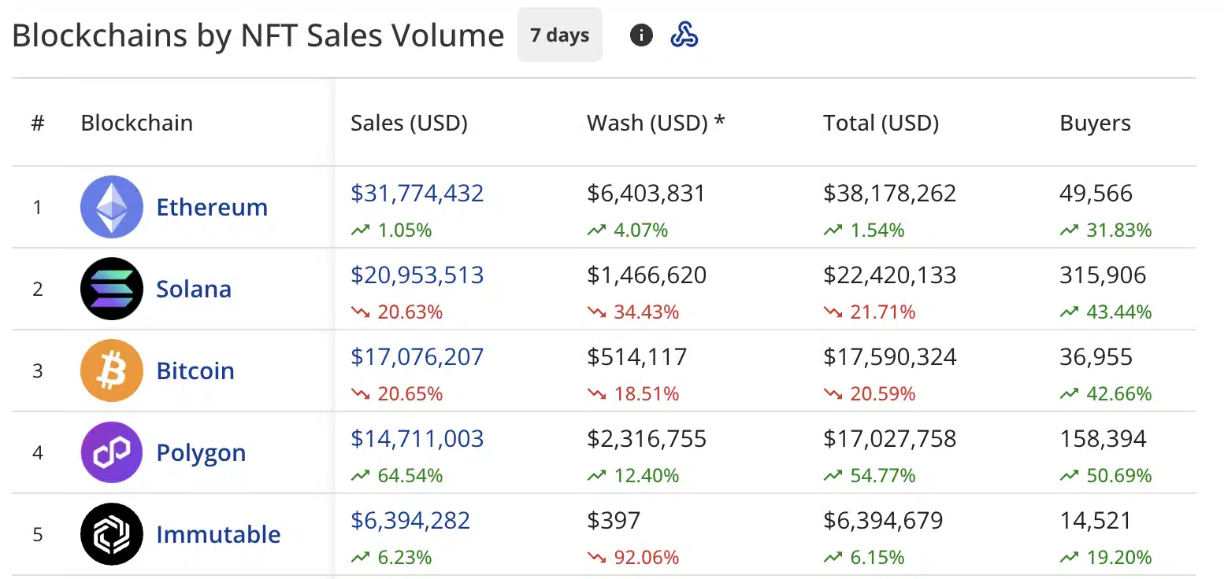Click Solana sales change 20.63%
Image resolution: width=1224 pixels, height=579 pixels.
tap(410, 312)
